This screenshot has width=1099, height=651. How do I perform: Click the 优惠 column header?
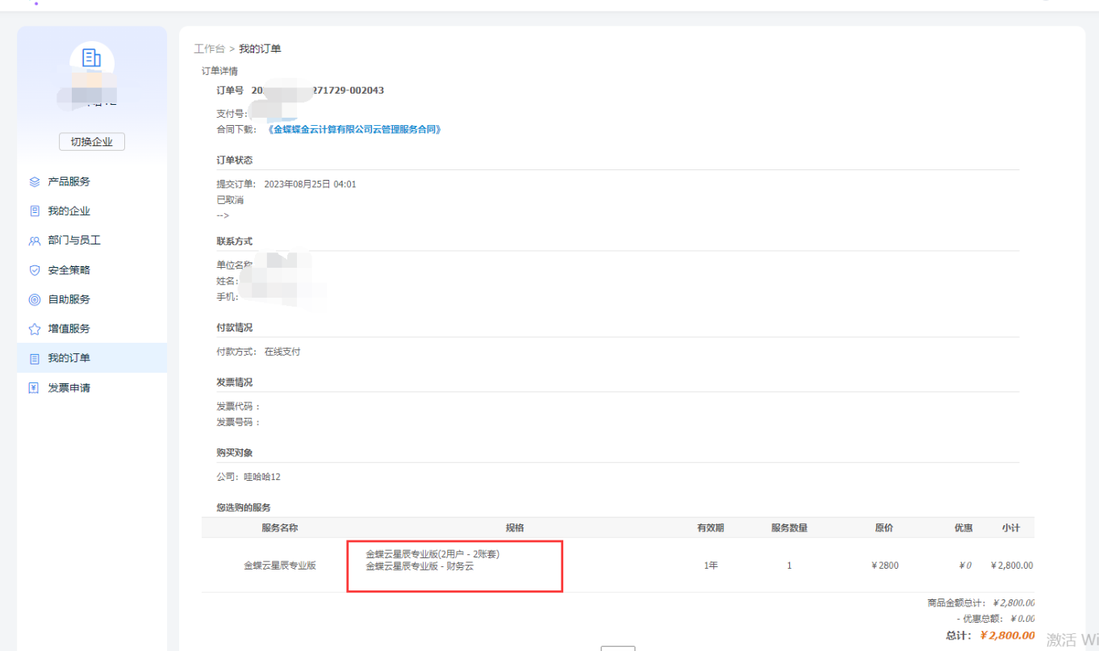(x=963, y=528)
